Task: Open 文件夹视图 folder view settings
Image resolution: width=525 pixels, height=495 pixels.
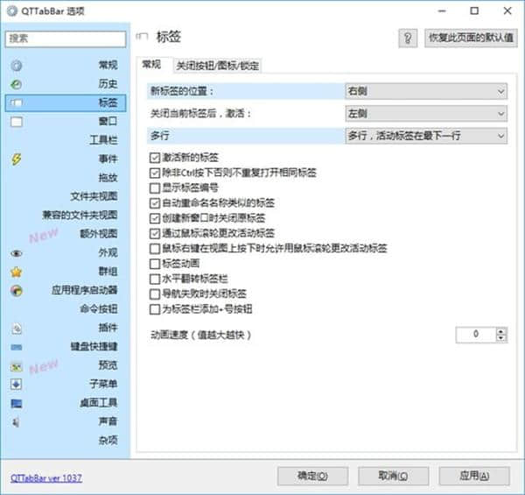Action: [x=66, y=196]
